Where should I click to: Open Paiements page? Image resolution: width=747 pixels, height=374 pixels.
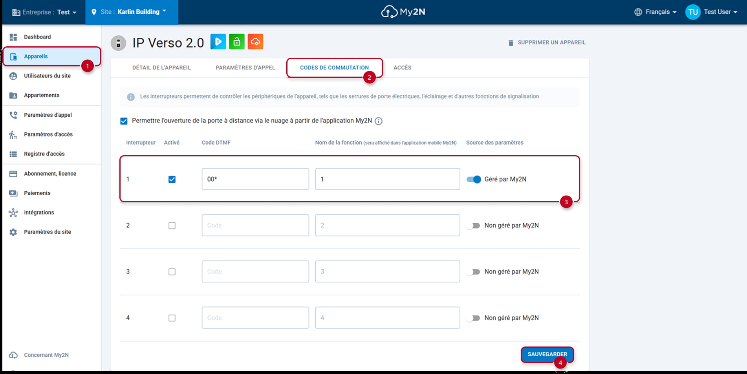click(52, 193)
